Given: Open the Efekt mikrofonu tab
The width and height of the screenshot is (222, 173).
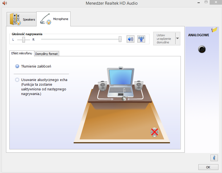Looking at the screenshot, I should (x=22, y=53).
